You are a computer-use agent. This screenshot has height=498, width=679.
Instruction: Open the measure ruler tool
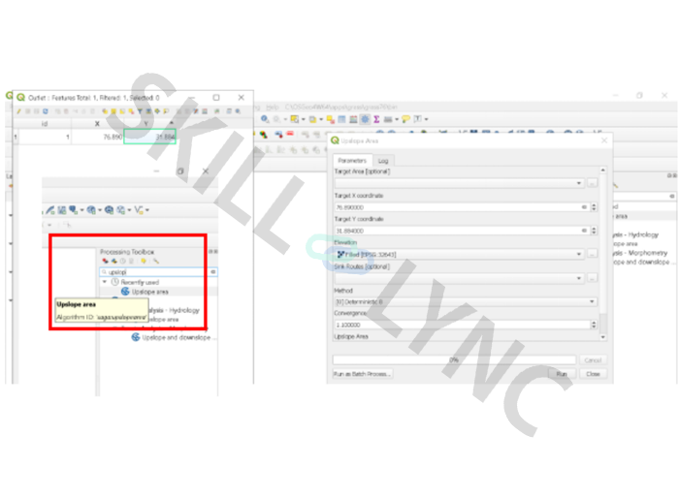point(388,119)
